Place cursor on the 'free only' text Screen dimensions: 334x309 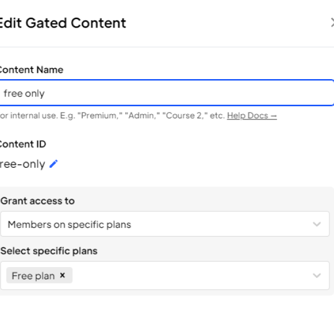[24, 94]
